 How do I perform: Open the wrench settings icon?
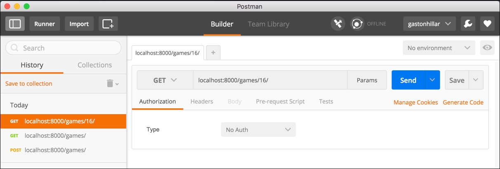468,24
